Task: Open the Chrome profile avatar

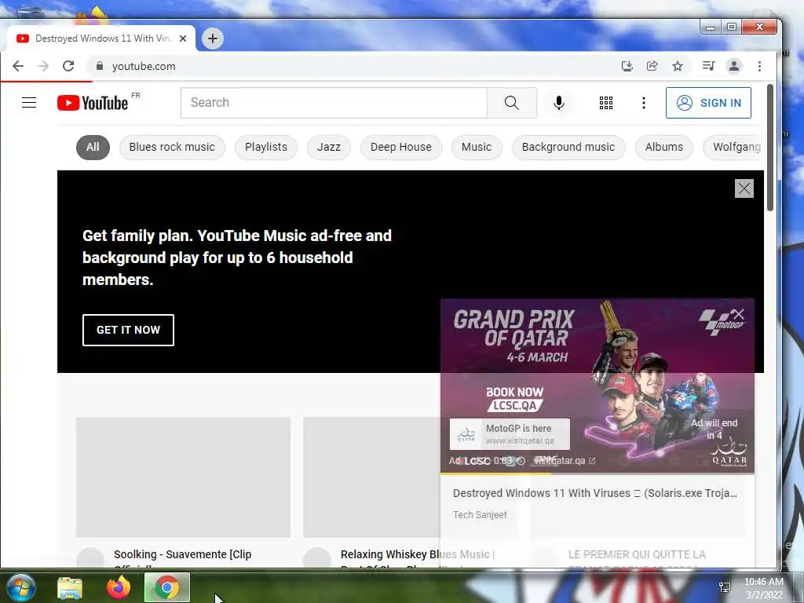Action: coord(734,66)
